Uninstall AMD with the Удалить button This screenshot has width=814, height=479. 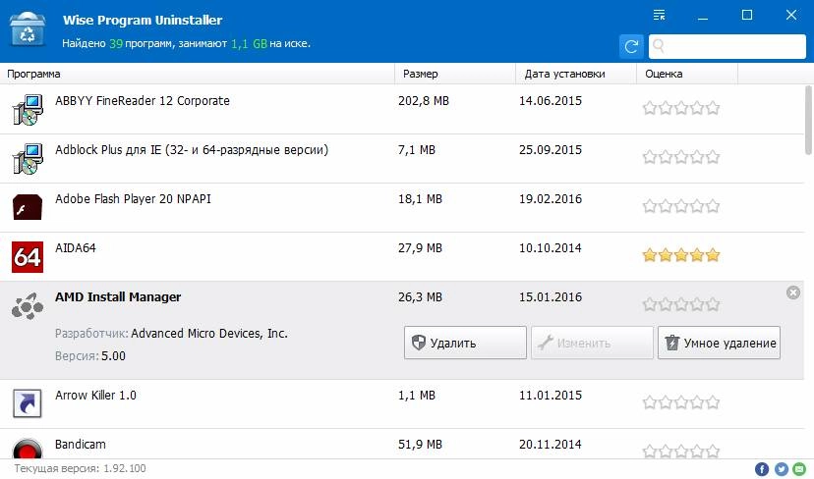tap(465, 343)
